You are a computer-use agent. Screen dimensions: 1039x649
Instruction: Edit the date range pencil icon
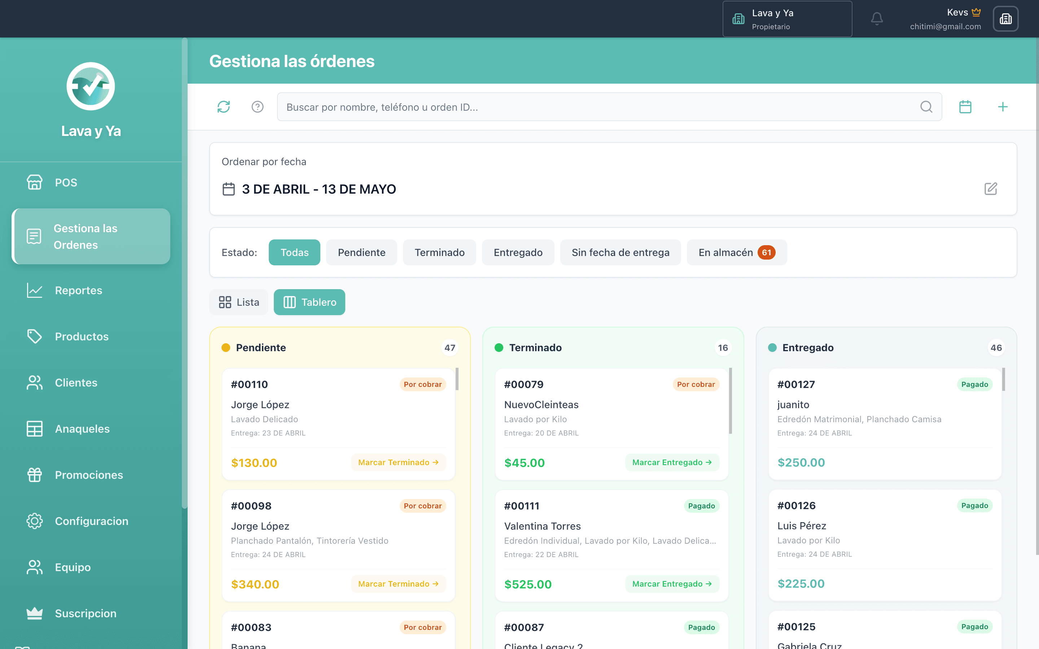(991, 189)
